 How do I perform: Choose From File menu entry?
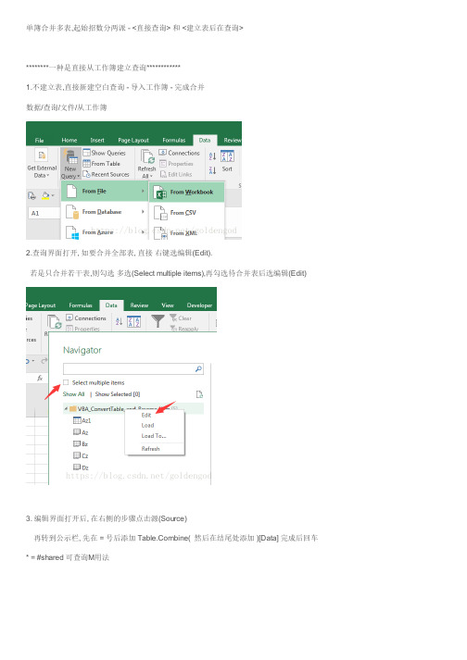pyautogui.click(x=104, y=191)
